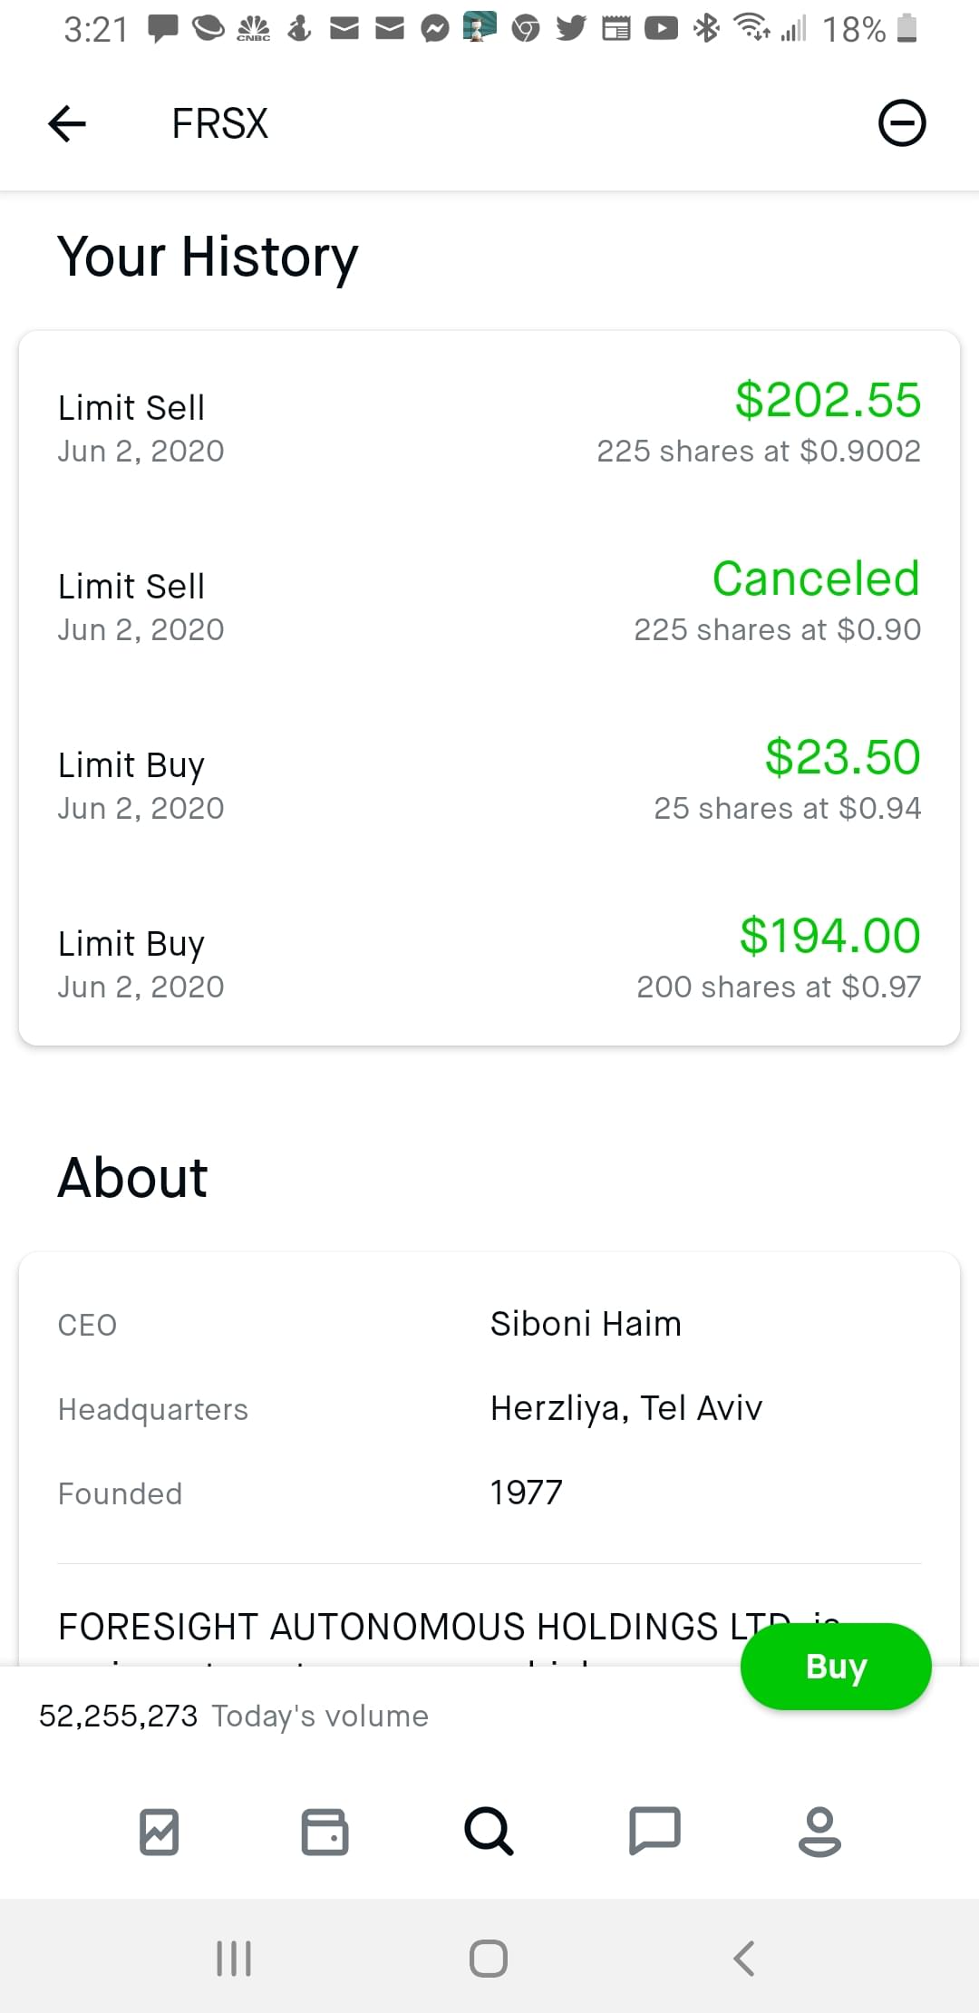Select the search magnifier tab
Viewport: 979px width, 2013px height.
(x=489, y=1832)
